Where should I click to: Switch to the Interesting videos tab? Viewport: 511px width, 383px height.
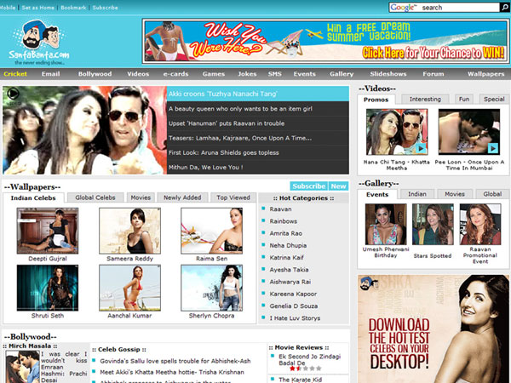425,99
